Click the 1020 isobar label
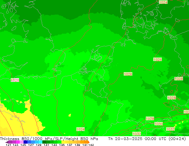Viewport: 189px width, 146px height. point(15,80)
